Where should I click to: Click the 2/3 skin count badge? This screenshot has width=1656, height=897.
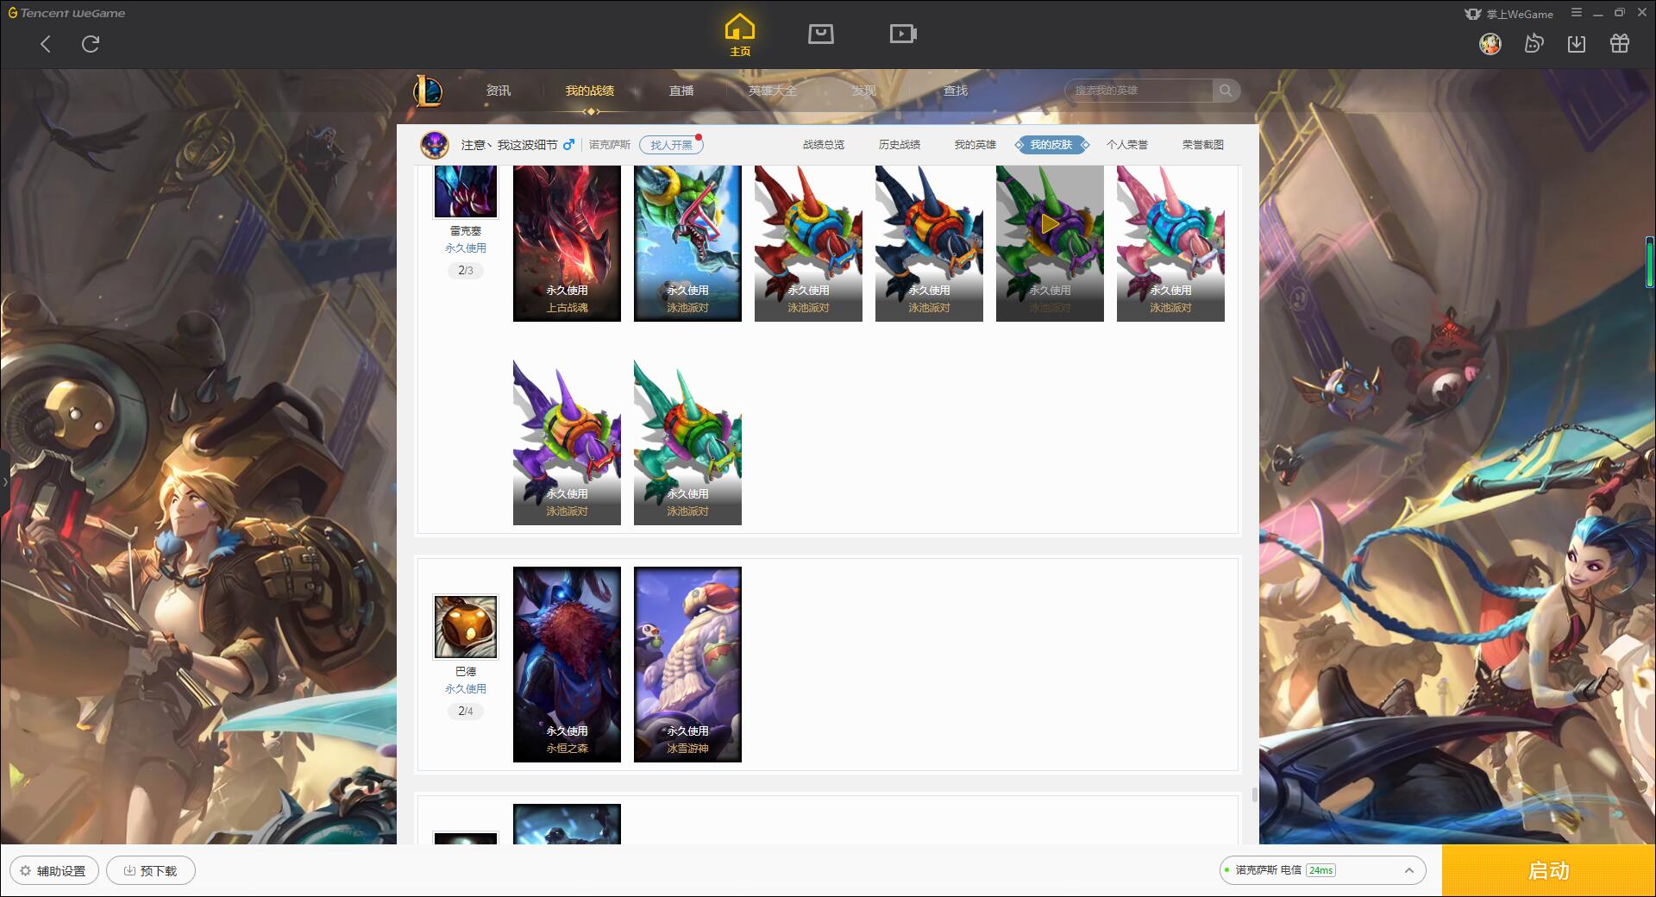pyautogui.click(x=466, y=271)
